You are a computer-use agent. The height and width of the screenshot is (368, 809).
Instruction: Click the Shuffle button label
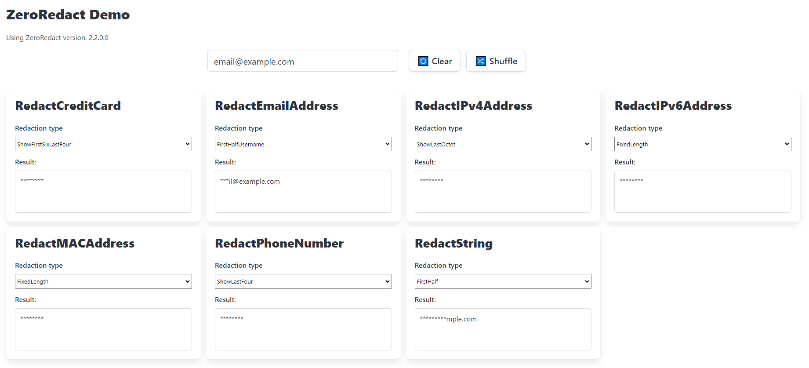[503, 61]
